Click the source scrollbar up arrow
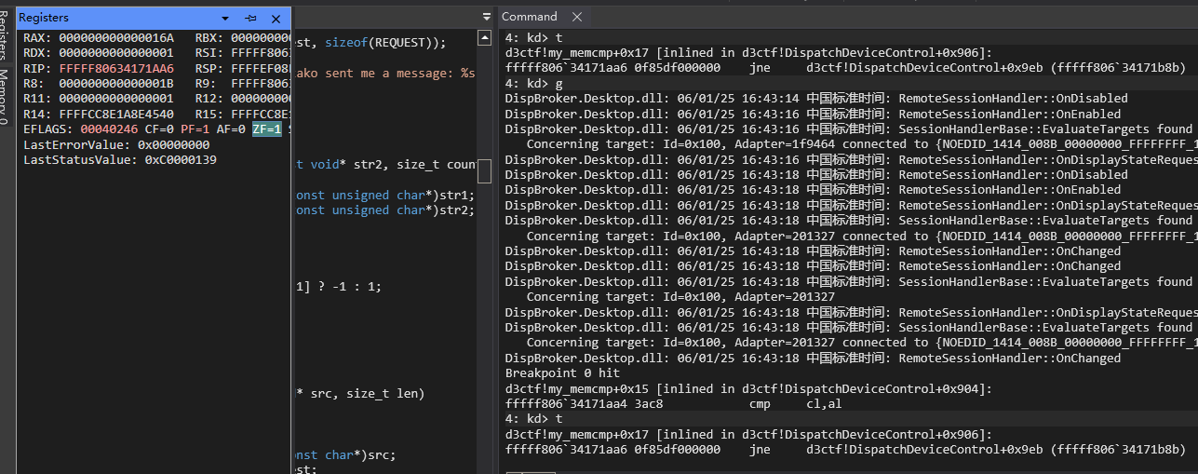This screenshot has width=1198, height=474. point(484,38)
